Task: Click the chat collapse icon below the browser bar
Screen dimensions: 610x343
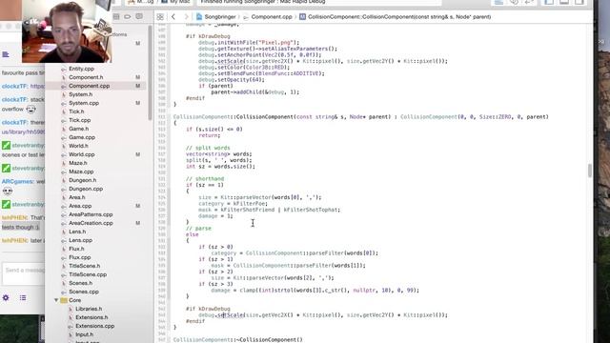Action: (6, 54)
